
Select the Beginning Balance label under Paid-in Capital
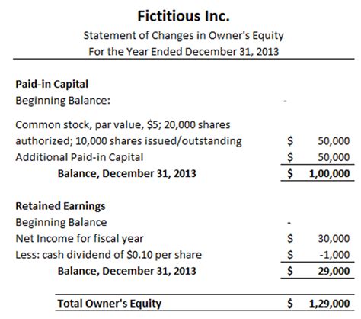(x=63, y=101)
